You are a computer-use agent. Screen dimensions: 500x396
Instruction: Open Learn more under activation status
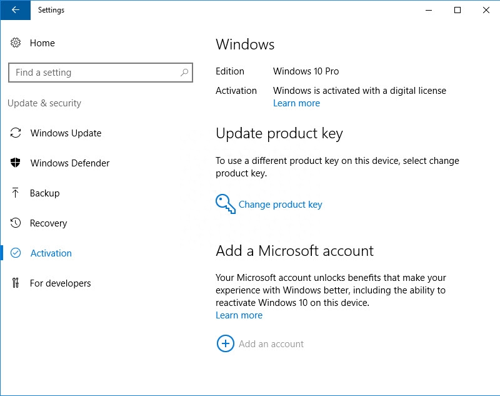coord(296,103)
